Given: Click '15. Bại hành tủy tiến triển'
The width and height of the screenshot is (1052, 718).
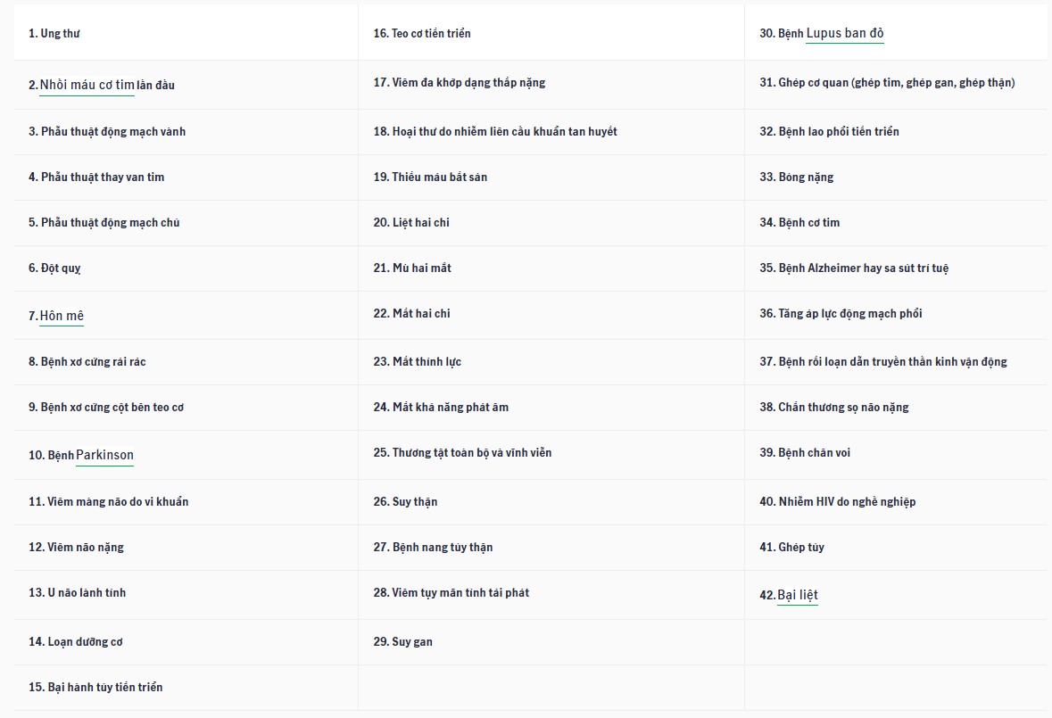Looking at the screenshot, I should click(95, 687).
